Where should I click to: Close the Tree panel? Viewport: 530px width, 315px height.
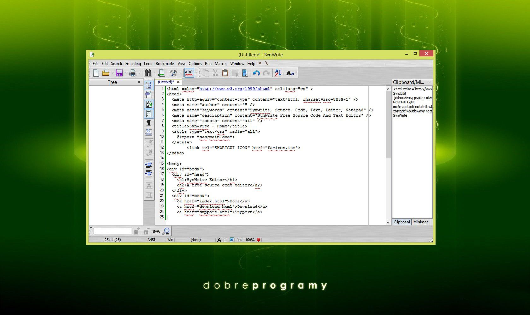click(x=139, y=82)
